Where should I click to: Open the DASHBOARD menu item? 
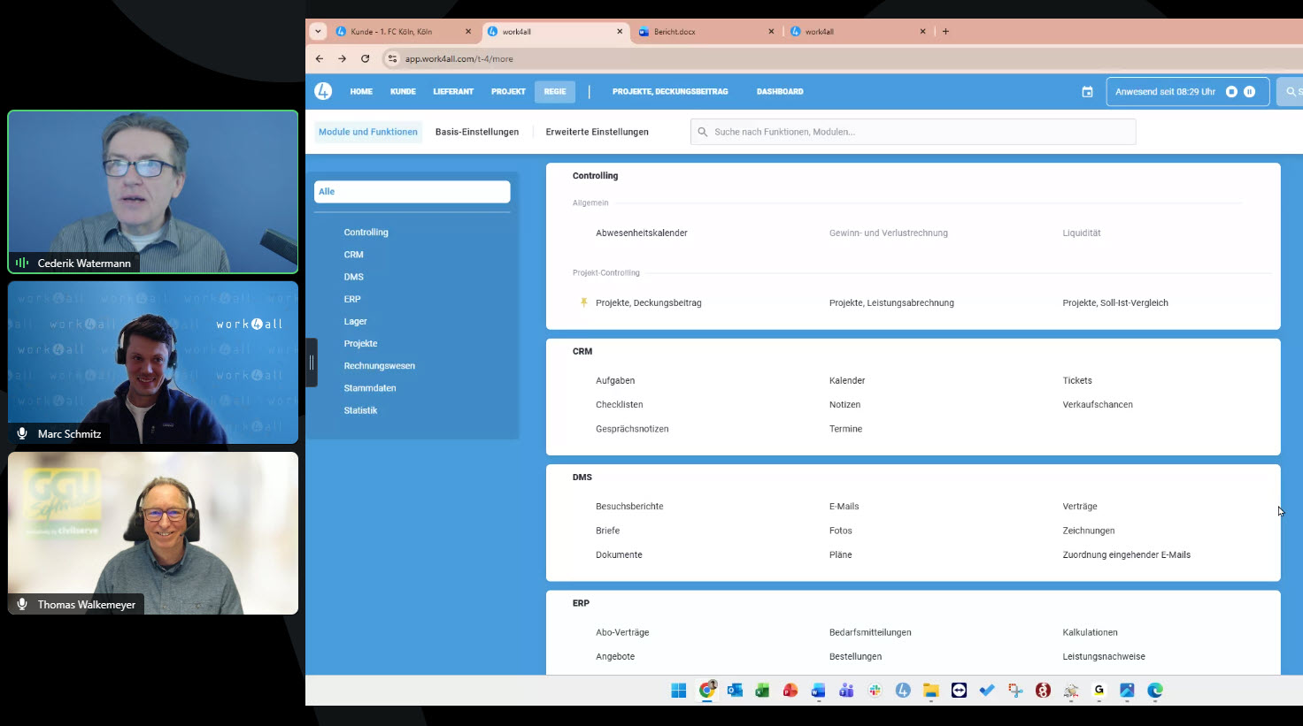(x=780, y=92)
